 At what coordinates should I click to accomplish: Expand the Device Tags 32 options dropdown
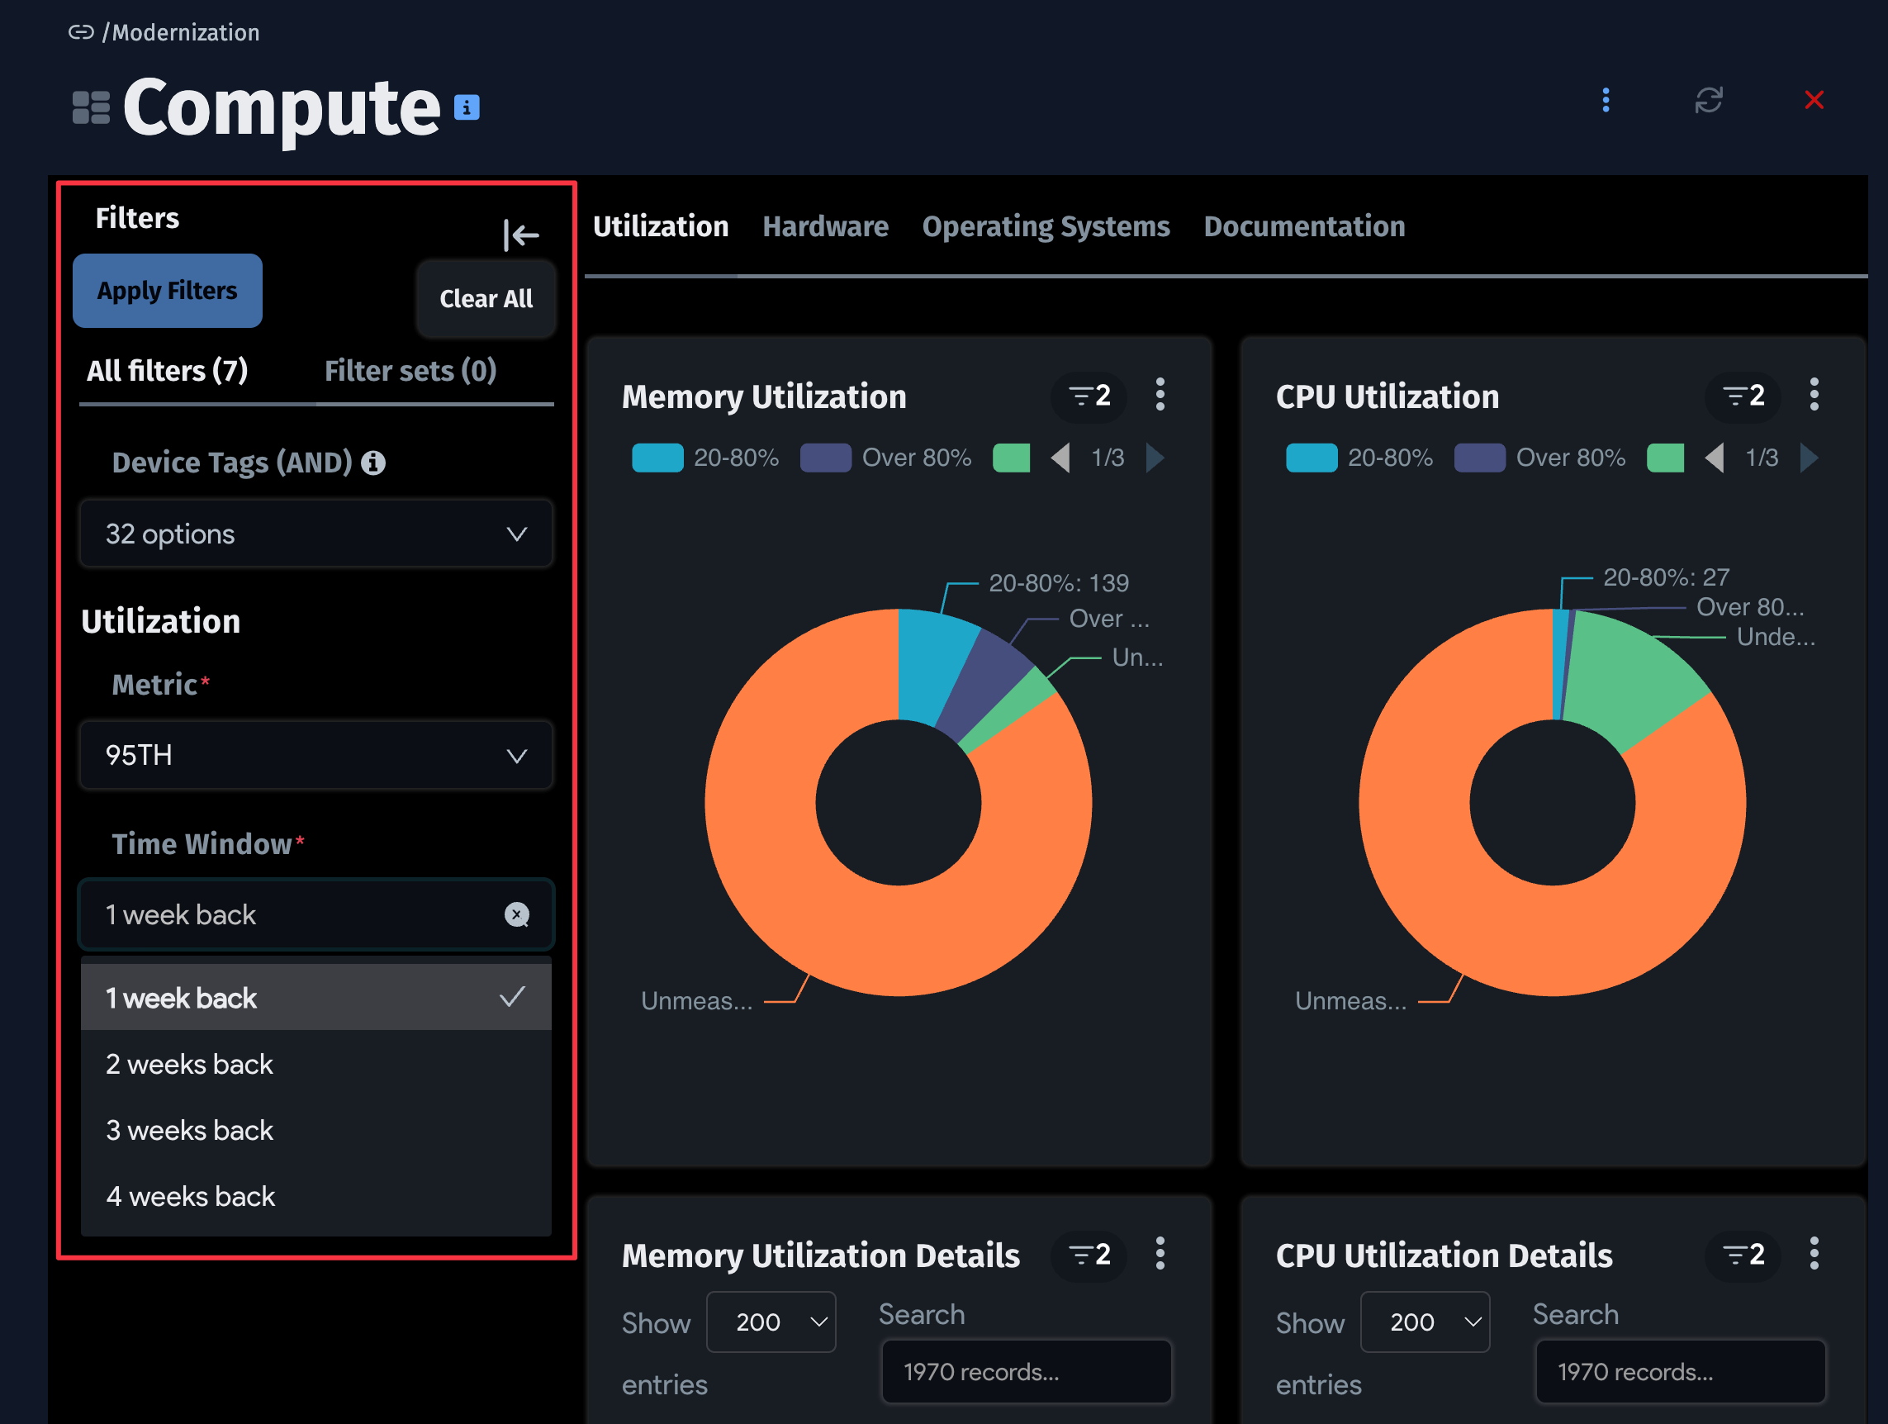[315, 534]
